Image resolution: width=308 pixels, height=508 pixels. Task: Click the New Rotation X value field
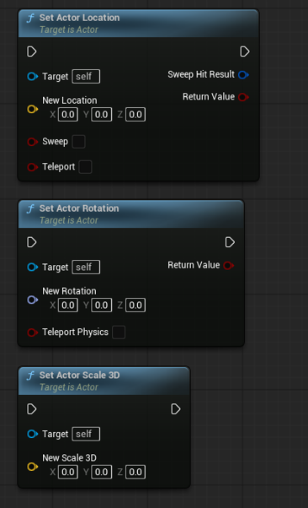(x=68, y=305)
